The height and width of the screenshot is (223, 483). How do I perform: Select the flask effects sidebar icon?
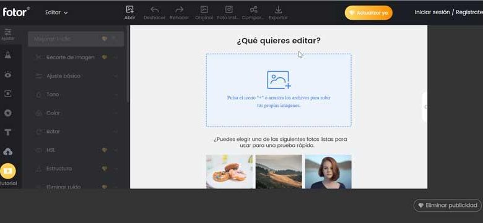[x=7, y=55]
